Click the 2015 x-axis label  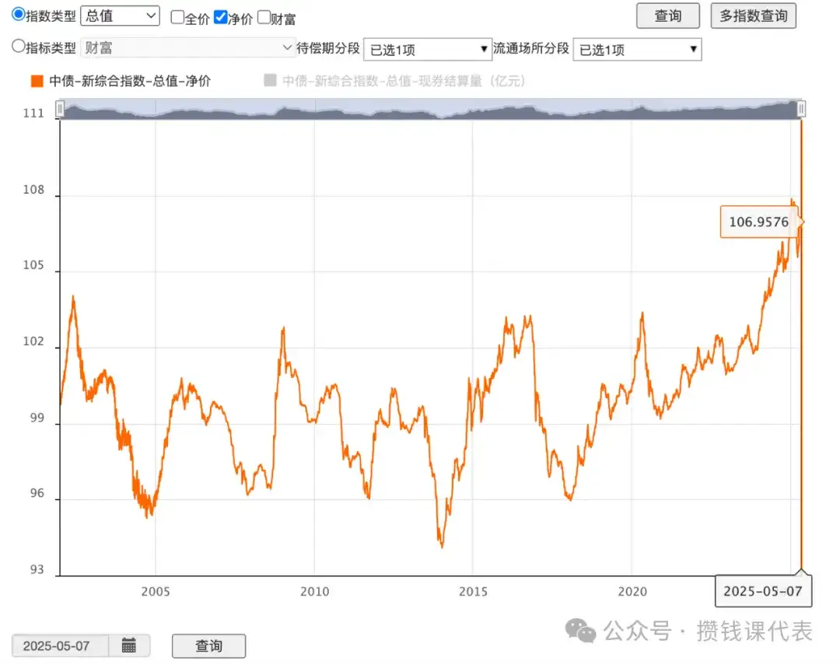point(473,592)
